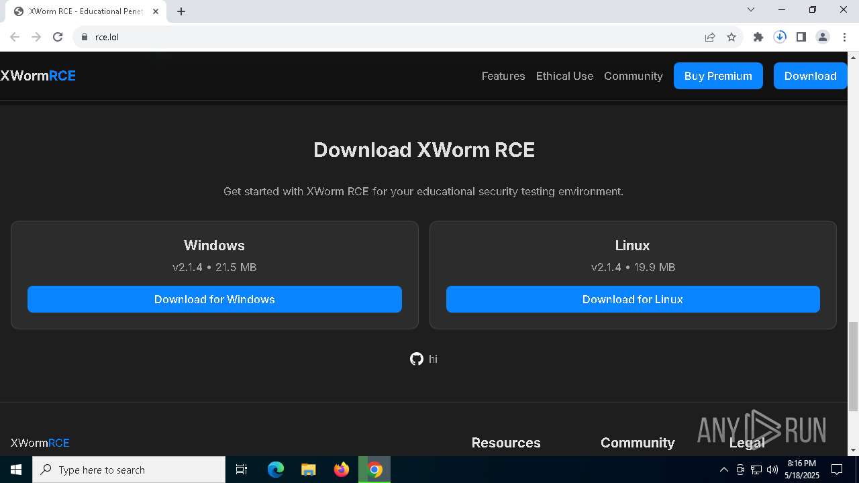Screen dimensions: 859x483
Task: Click the "v2.1.4 • 19.9 MB" Linux version text
Action: tap(633, 267)
